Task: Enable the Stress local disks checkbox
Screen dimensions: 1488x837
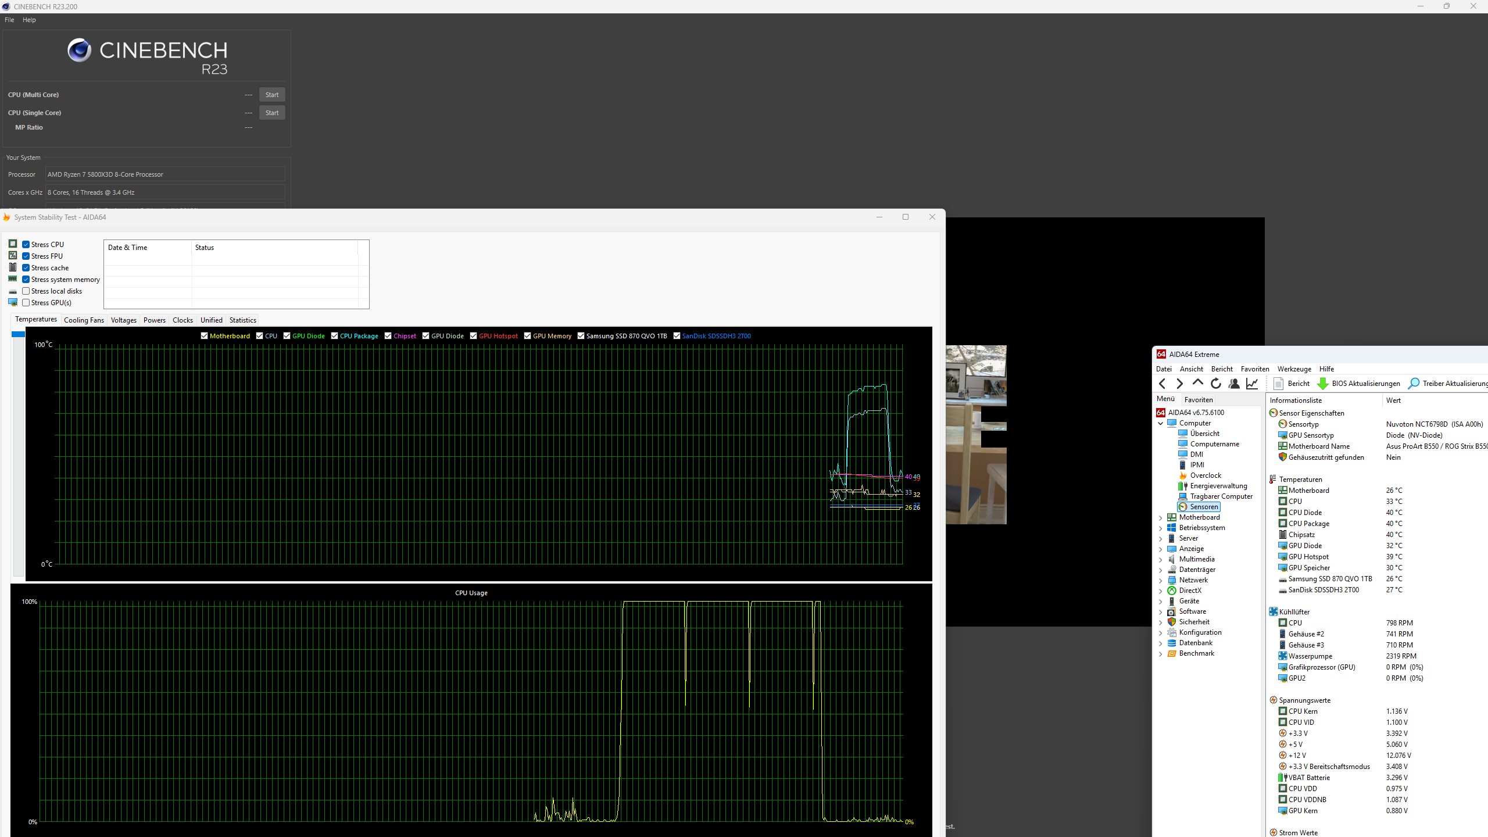Action: pyautogui.click(x=26, y=291)
